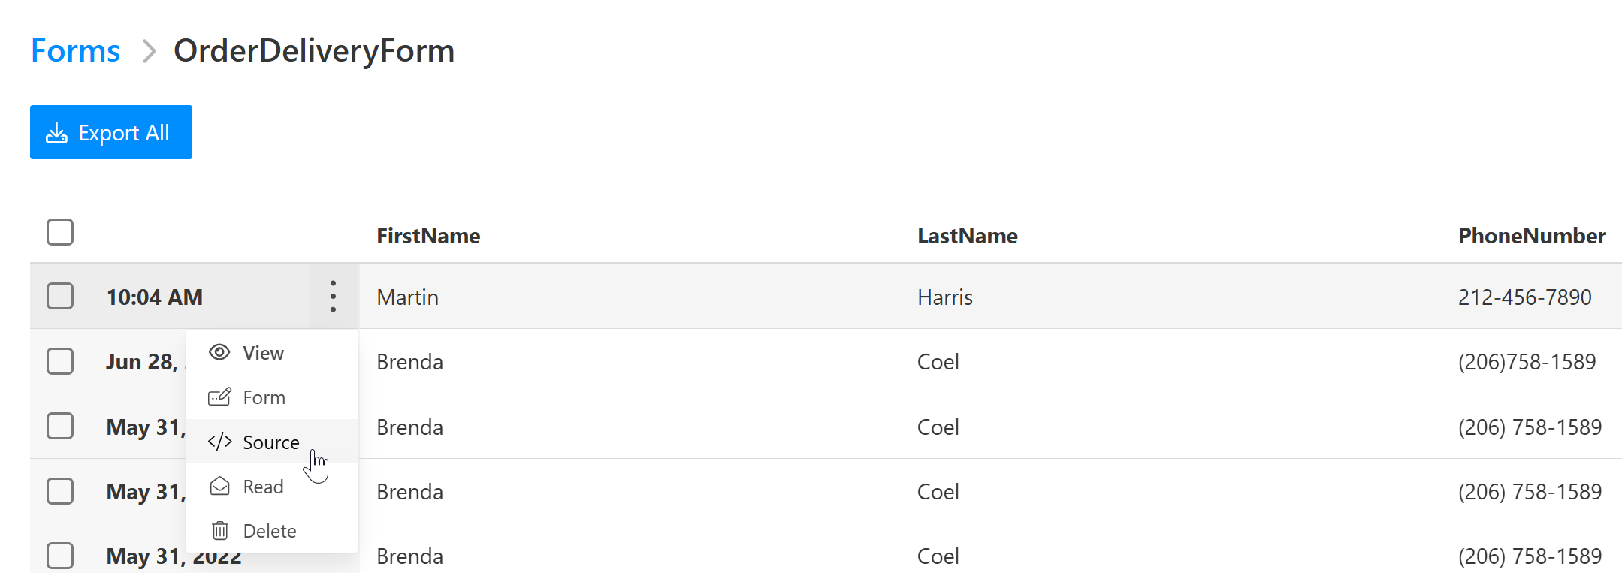
Task: Click the open envelope Read icon
Action: tap(219, 486)
